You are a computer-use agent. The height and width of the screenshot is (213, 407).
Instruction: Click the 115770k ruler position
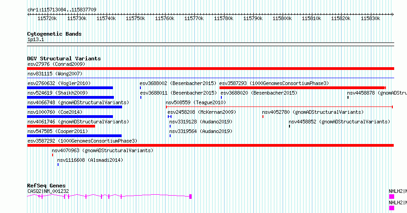(194, 18)
